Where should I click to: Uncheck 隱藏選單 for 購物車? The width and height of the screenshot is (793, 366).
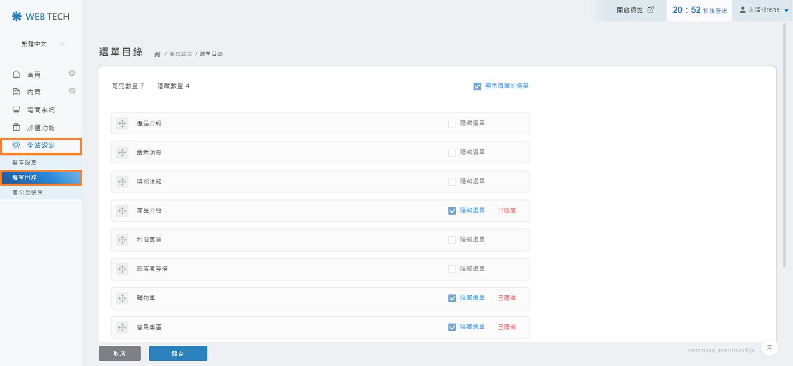click(x=452, y=298)
